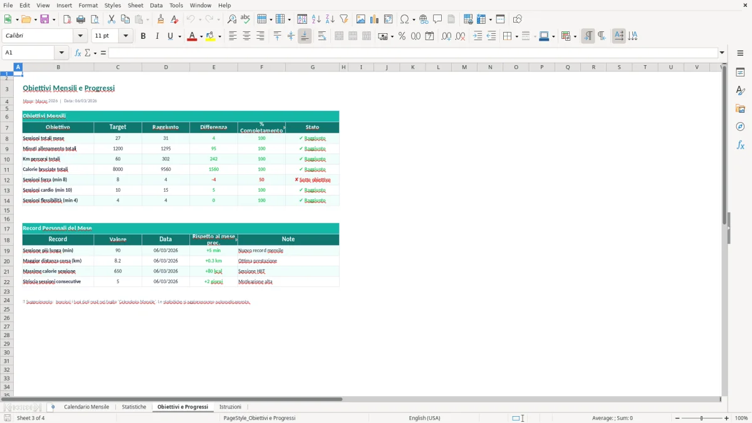Click the Export as PDF icon

[67, 19]
